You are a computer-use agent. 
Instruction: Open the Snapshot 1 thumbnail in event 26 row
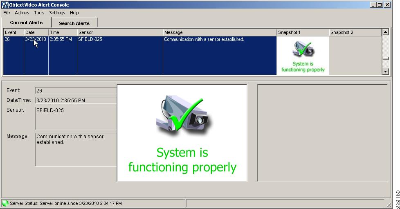303,56
